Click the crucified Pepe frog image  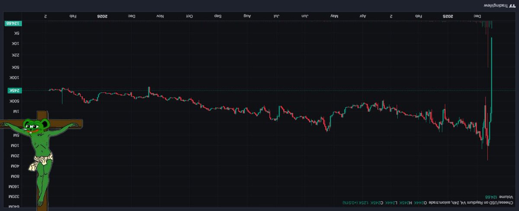tap(42, 160)
